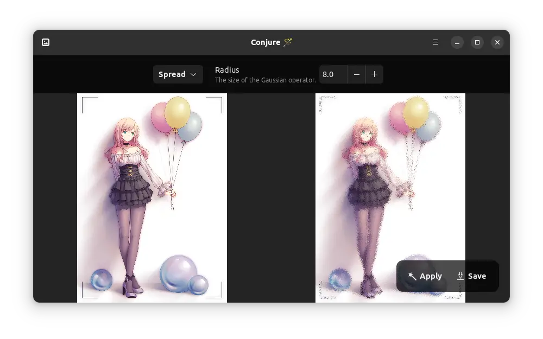Maximize the Conjure window
543x339 pixels.
coord(477,42)
